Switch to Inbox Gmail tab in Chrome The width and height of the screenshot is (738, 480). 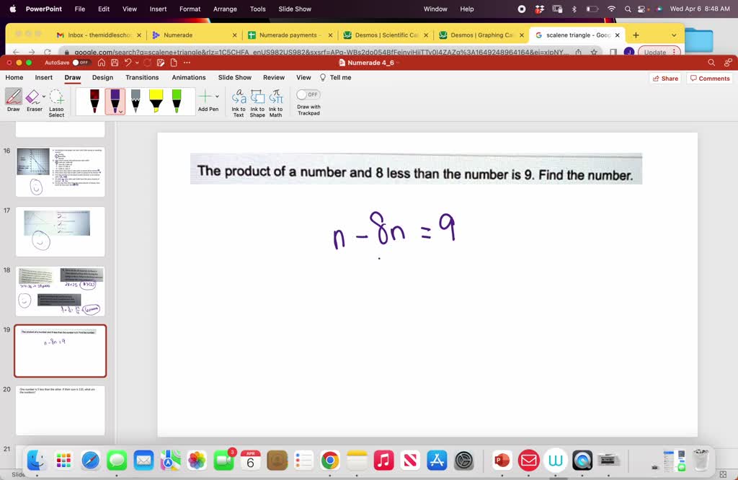point(98,35)
